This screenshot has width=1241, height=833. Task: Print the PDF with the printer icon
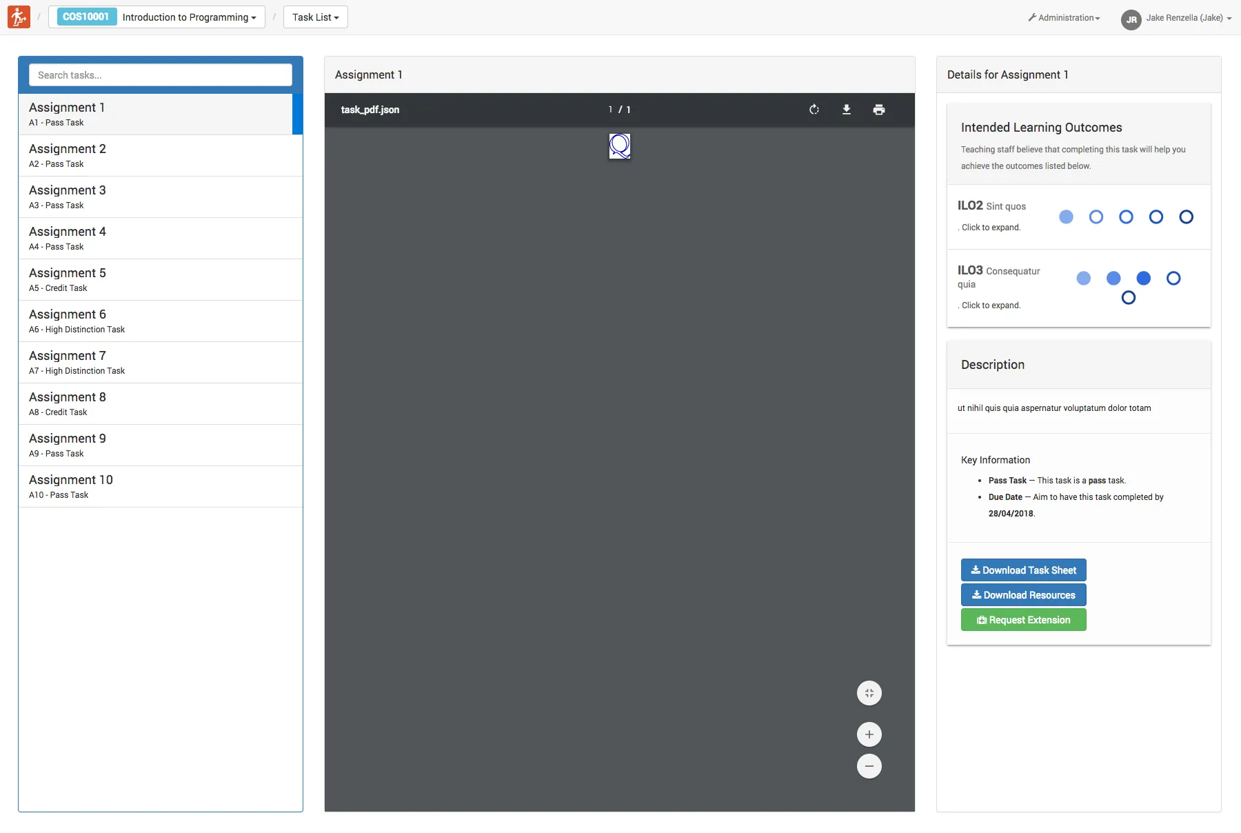click(878, 110)
